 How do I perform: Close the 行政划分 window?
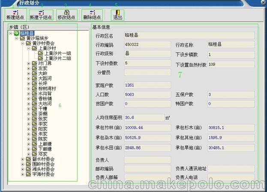click(263, 2)
